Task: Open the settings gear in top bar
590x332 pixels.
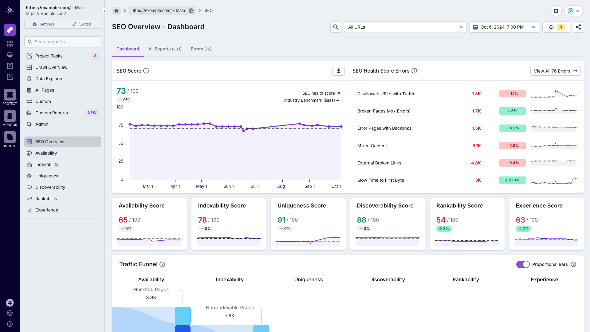Action: (556, 11)
